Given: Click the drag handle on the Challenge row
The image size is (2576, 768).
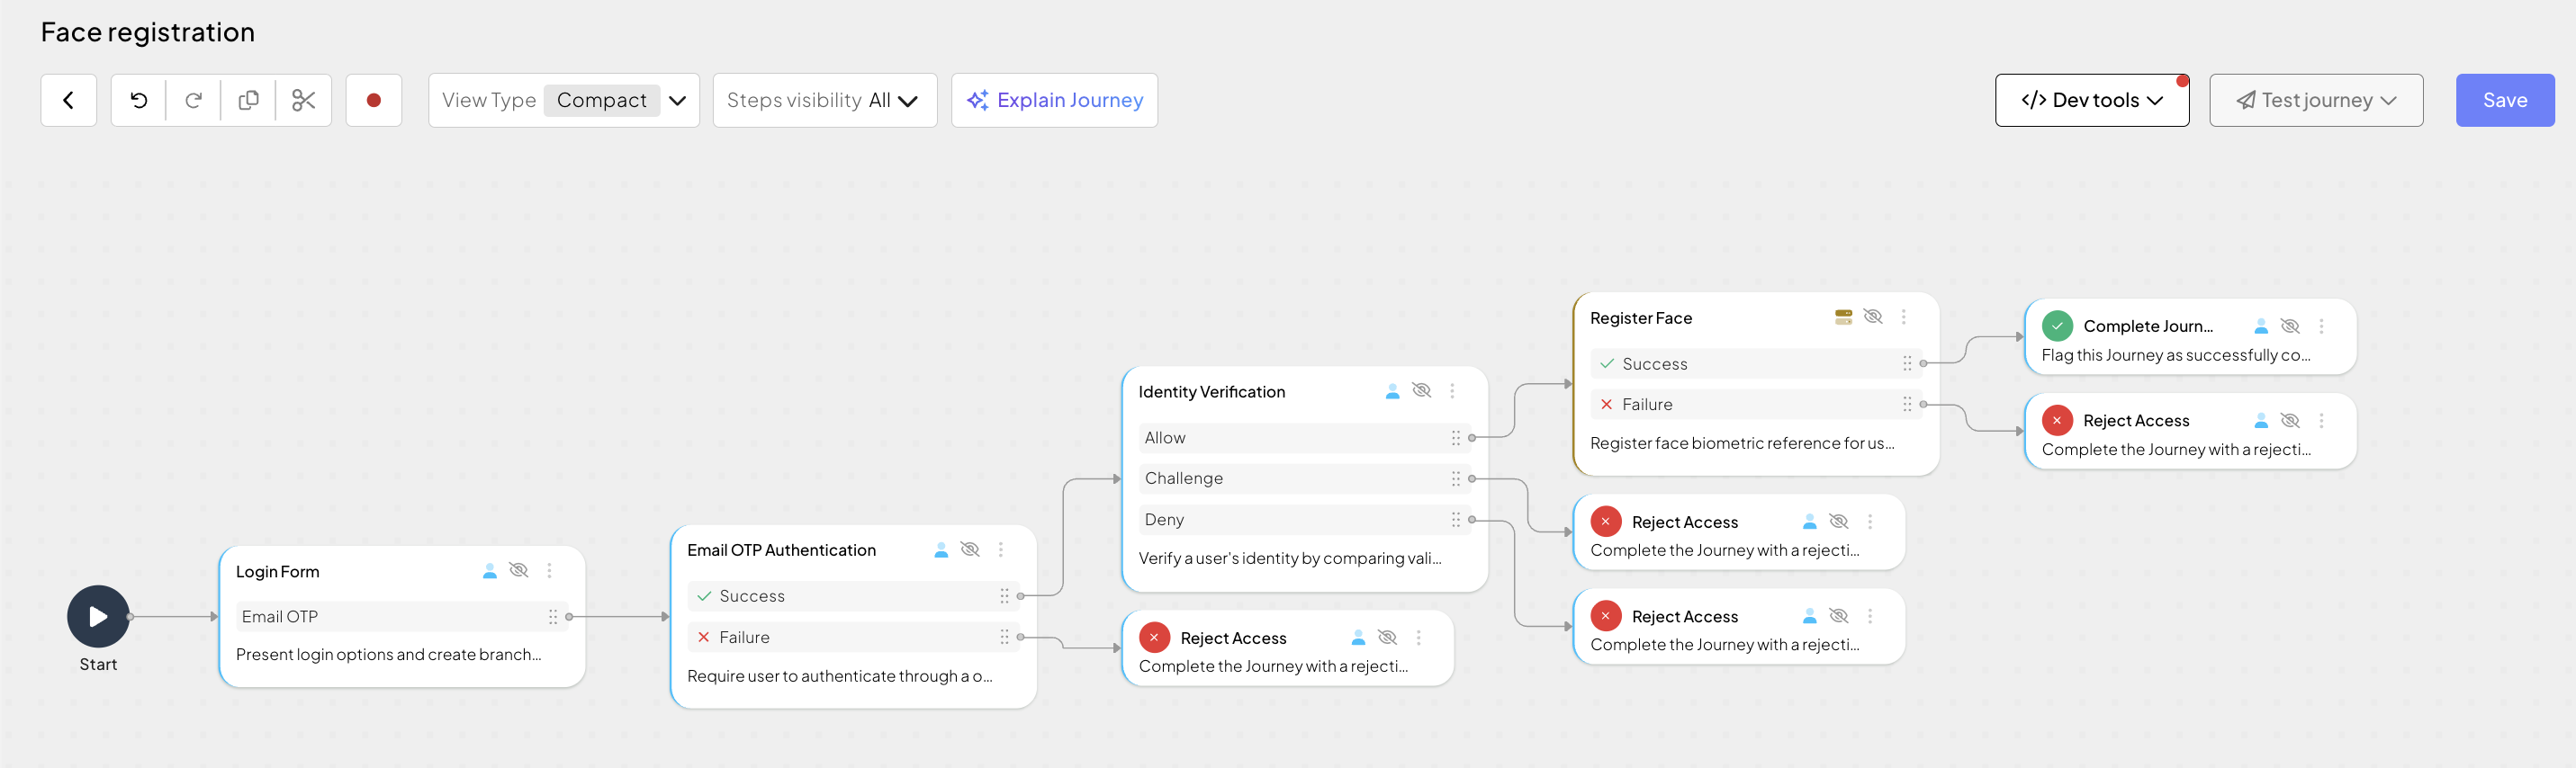Looking at the screenshot, I should (1456, 479).
